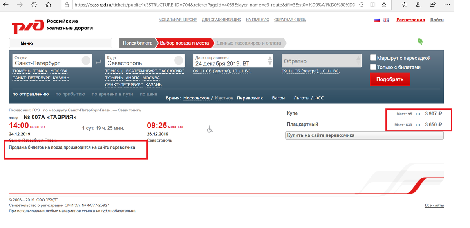470x228 pixels.
Task: Open the Вагон filter
Action: tap(278, 98)
